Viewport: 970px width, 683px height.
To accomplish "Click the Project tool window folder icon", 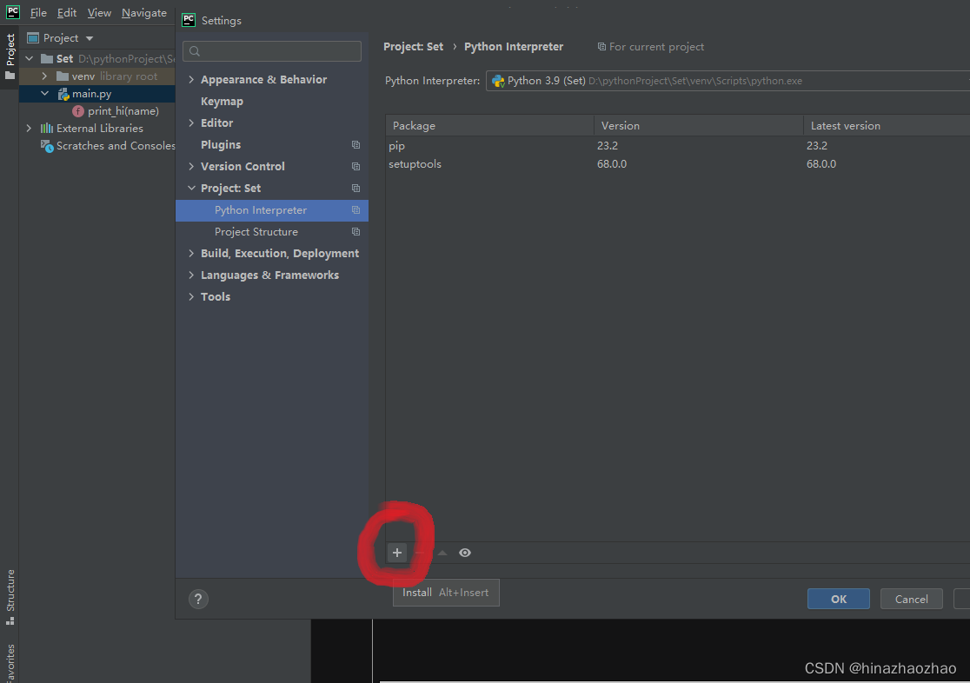I will [33, 37].
